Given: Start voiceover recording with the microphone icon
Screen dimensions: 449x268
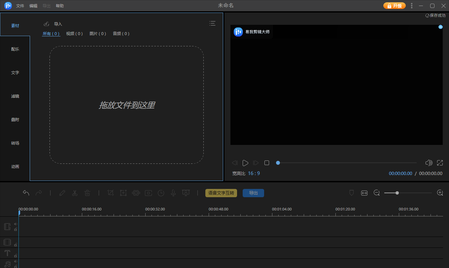Looking at the screenshot, I should coord(173,193).
